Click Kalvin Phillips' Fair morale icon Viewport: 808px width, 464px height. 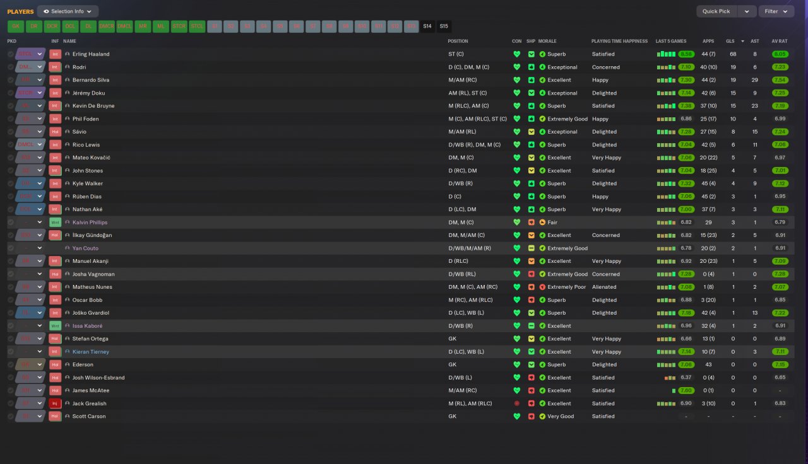(x=542, y=223)
